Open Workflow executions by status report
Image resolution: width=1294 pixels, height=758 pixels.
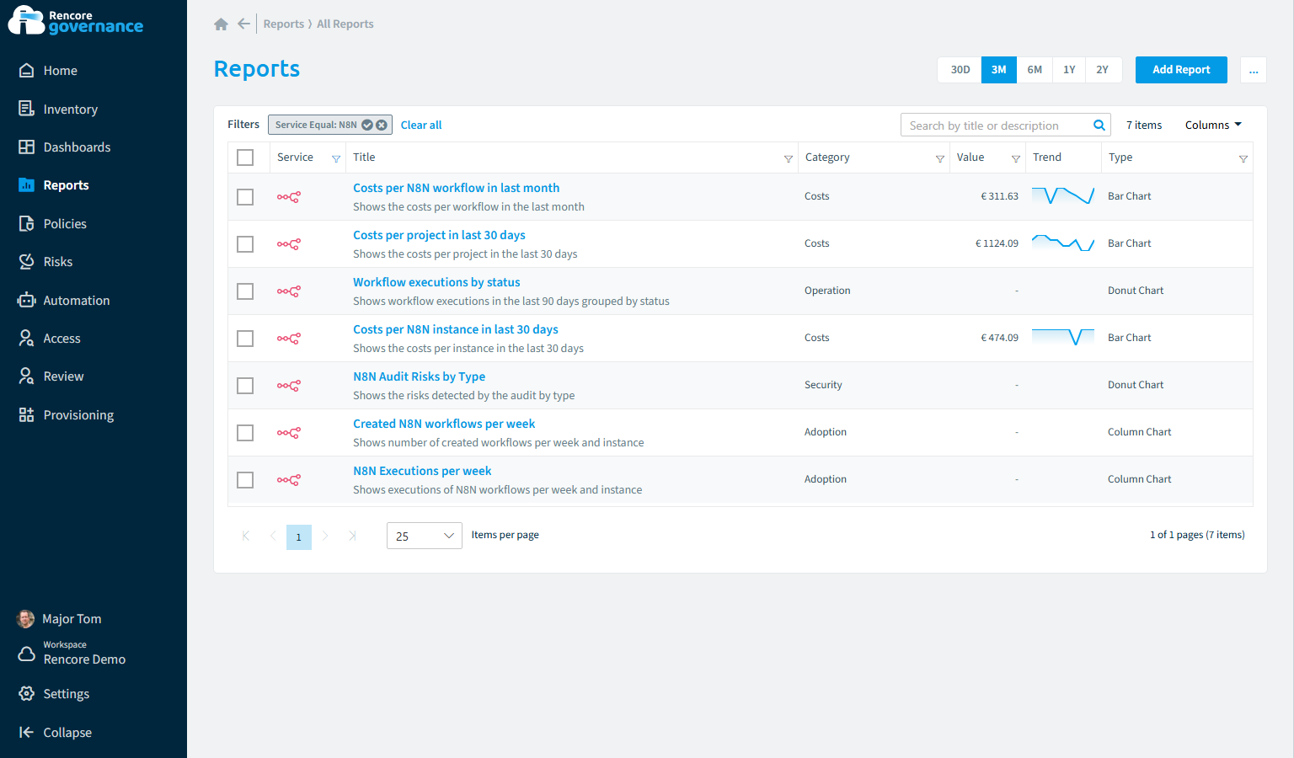[x=436, y=282]
